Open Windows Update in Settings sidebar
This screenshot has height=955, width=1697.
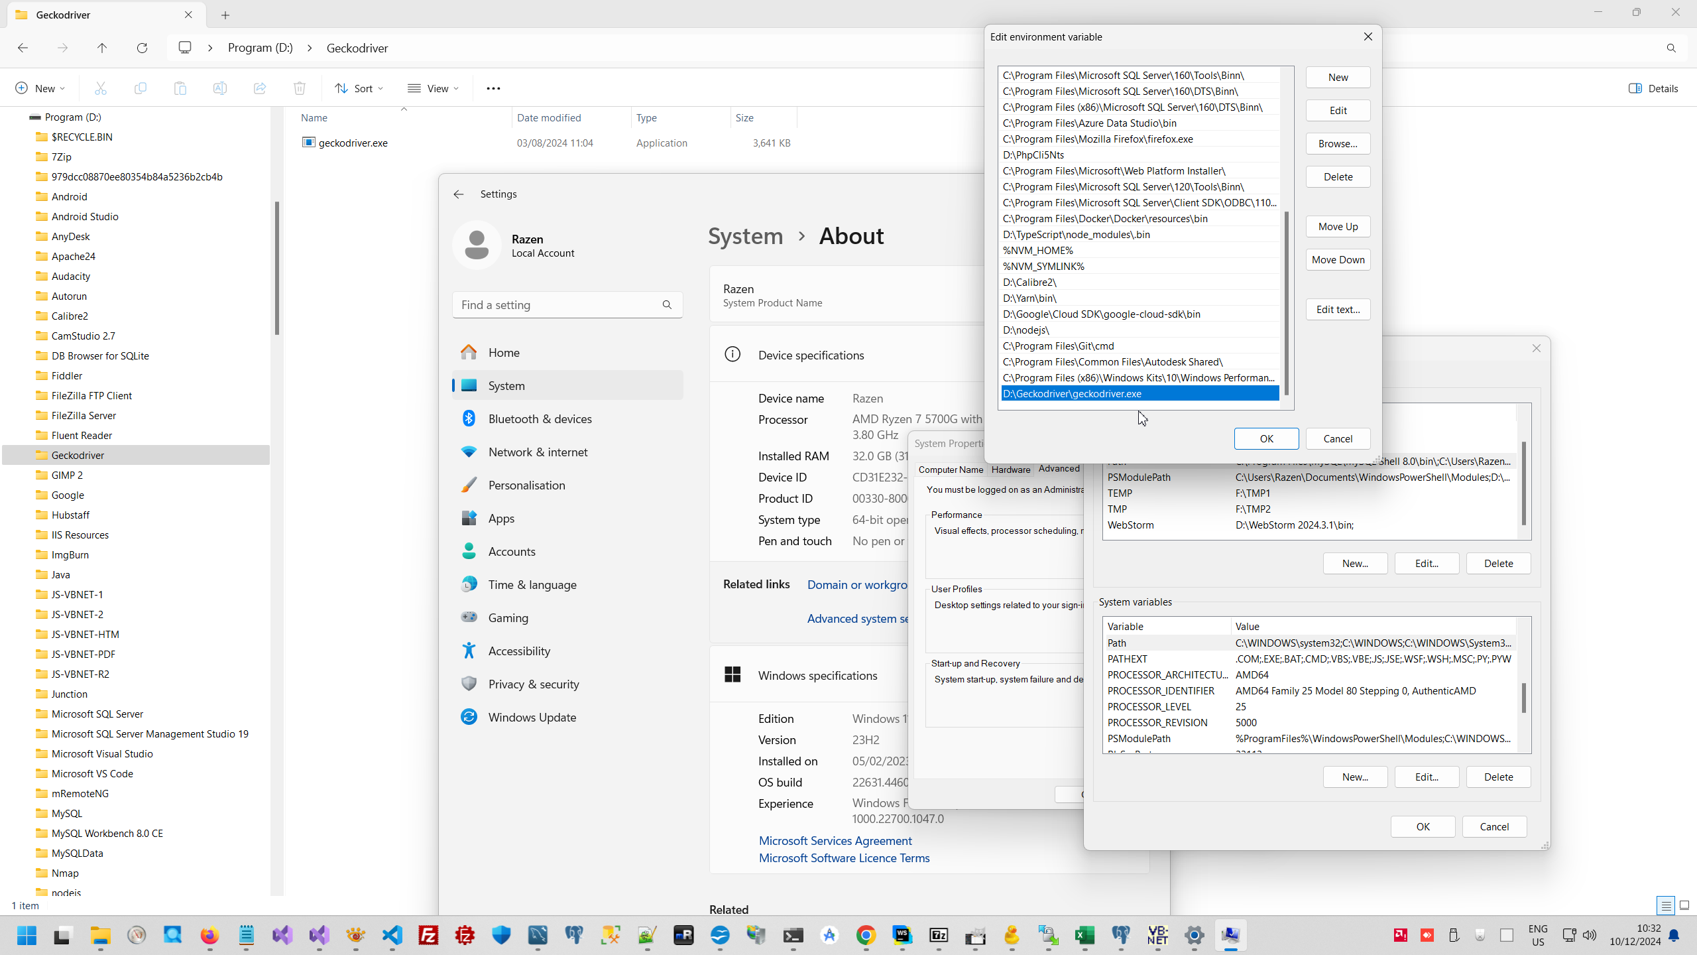532,717
